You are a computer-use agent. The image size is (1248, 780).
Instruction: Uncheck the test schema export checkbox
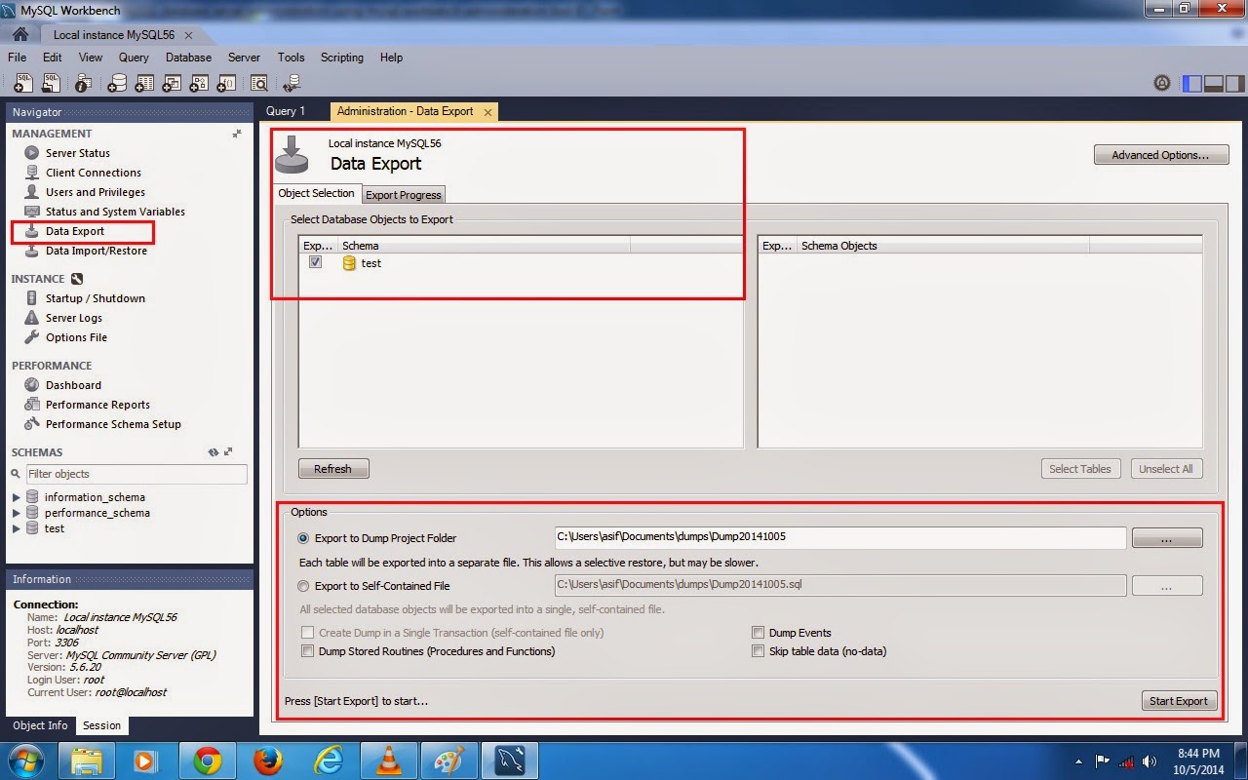315,262
